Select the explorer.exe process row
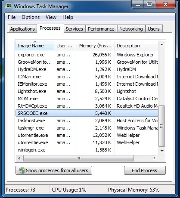Screen dimensions: 180x198 coord(87,55)
